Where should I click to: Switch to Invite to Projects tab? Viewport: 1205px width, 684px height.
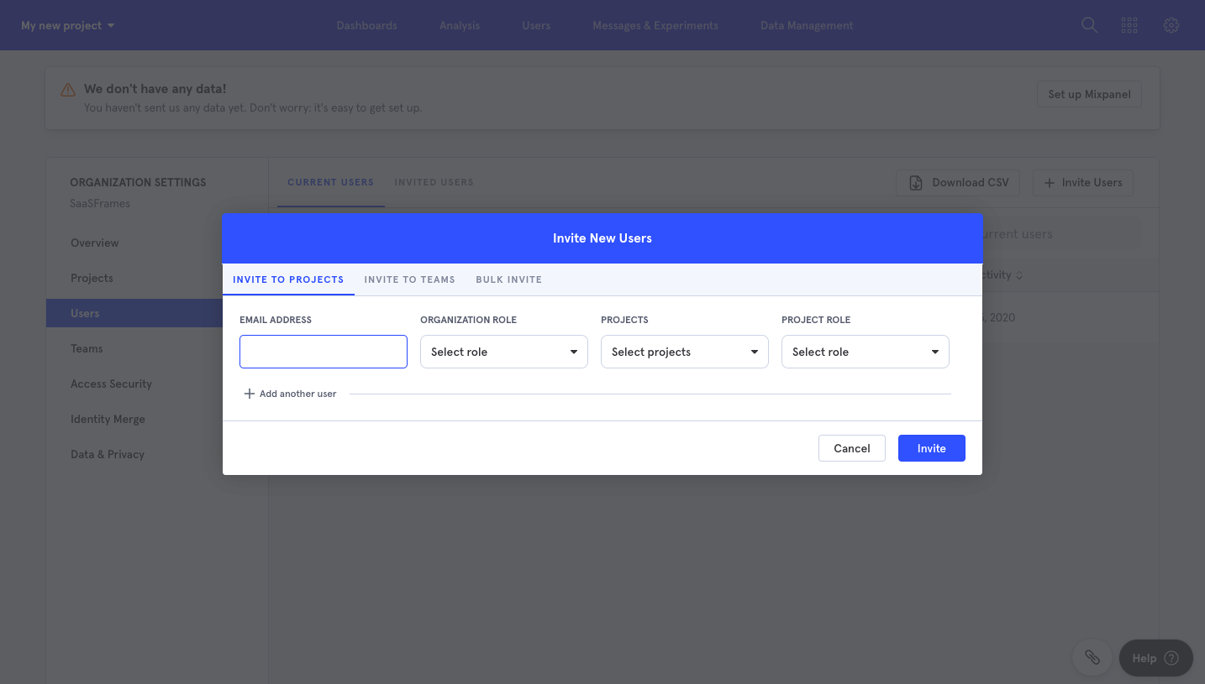288,279
